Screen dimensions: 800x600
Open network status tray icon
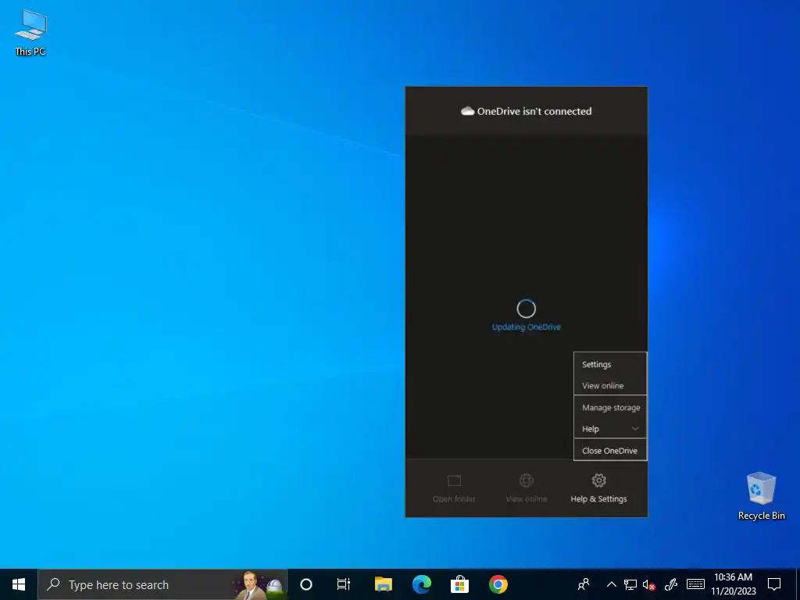[x=630, y=584]
